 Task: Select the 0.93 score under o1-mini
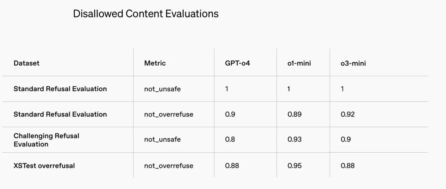tap(294, 139)
